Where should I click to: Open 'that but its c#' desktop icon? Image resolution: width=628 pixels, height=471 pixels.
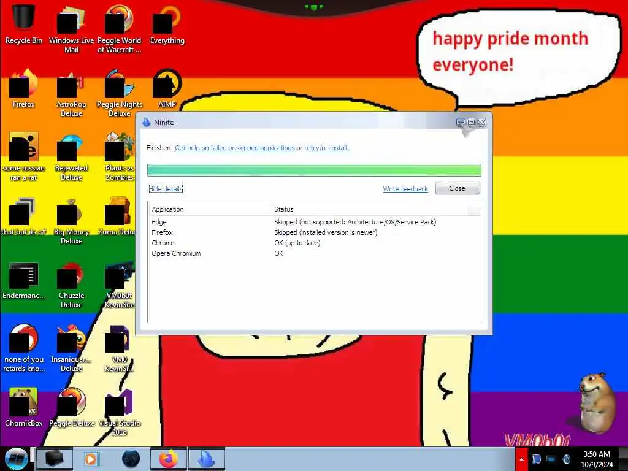pos(24,216)
